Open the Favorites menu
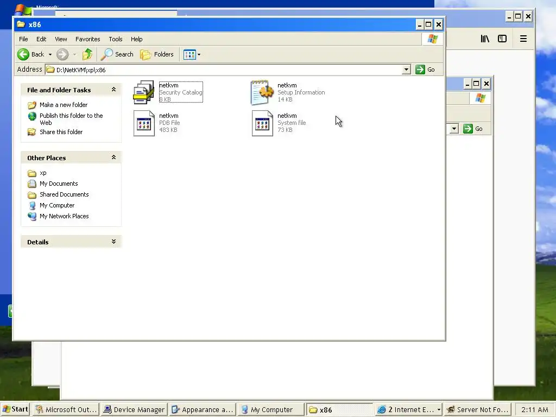The height and width of the screenshot is (417, 556). click(x=87, y=39)
